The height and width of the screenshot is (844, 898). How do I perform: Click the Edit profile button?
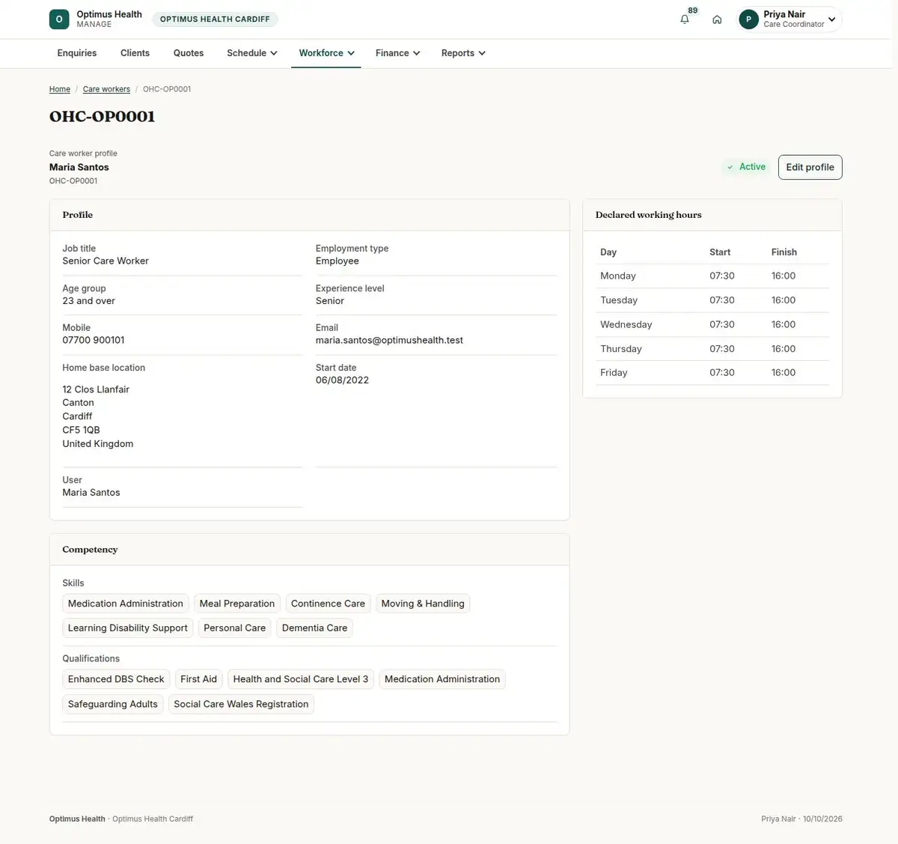click(x=810, y=167)
